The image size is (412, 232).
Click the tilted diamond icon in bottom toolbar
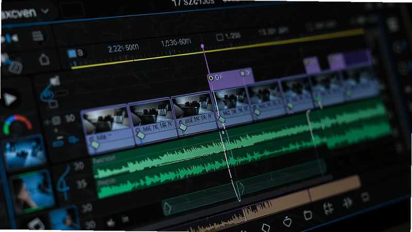click(265, 227)
